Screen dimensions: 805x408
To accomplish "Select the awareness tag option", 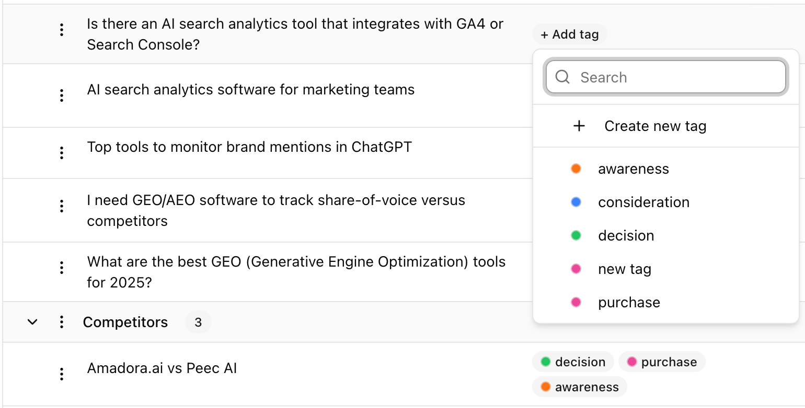I will tap(665, 169).
